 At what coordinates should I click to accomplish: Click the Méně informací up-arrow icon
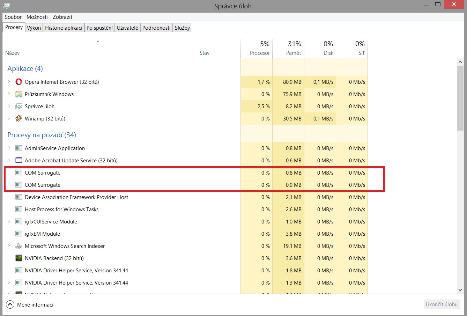pyautogui.click(x=10, y=305)
